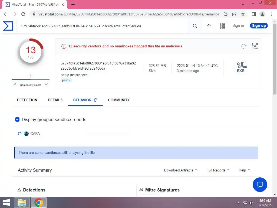Click the install app icon in address bar
The height and width of the screenshot is (208, 277).
click(226, 14)
